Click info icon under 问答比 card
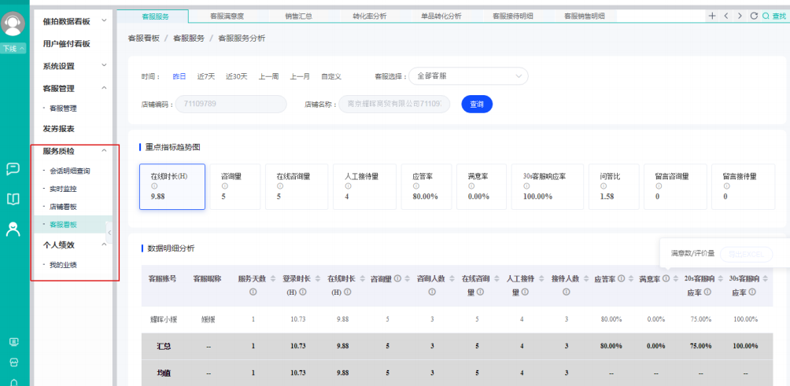The image size is (790, 386). click(603, 186)
